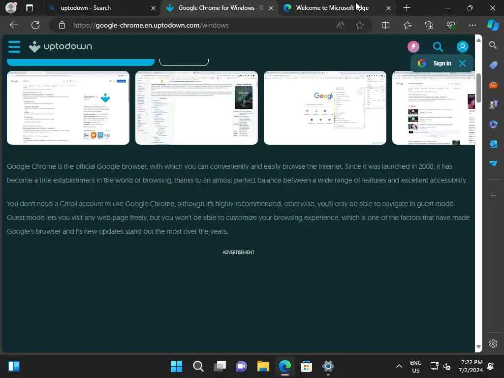Open Microsoft Store from taskbar
This screenshot has height=378, width=504.
point(306,366)
